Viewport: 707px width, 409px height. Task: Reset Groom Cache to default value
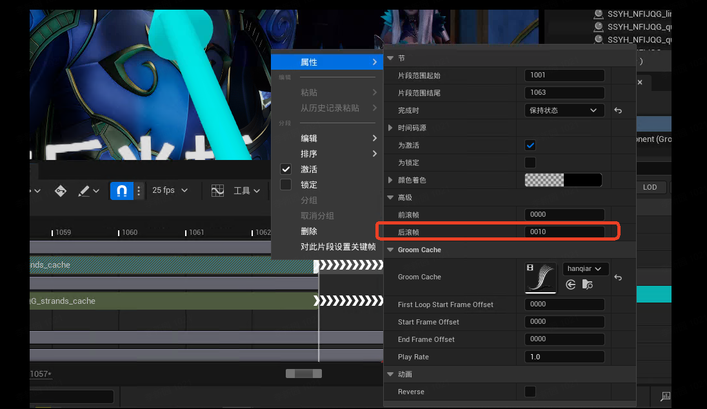[618, 277]
